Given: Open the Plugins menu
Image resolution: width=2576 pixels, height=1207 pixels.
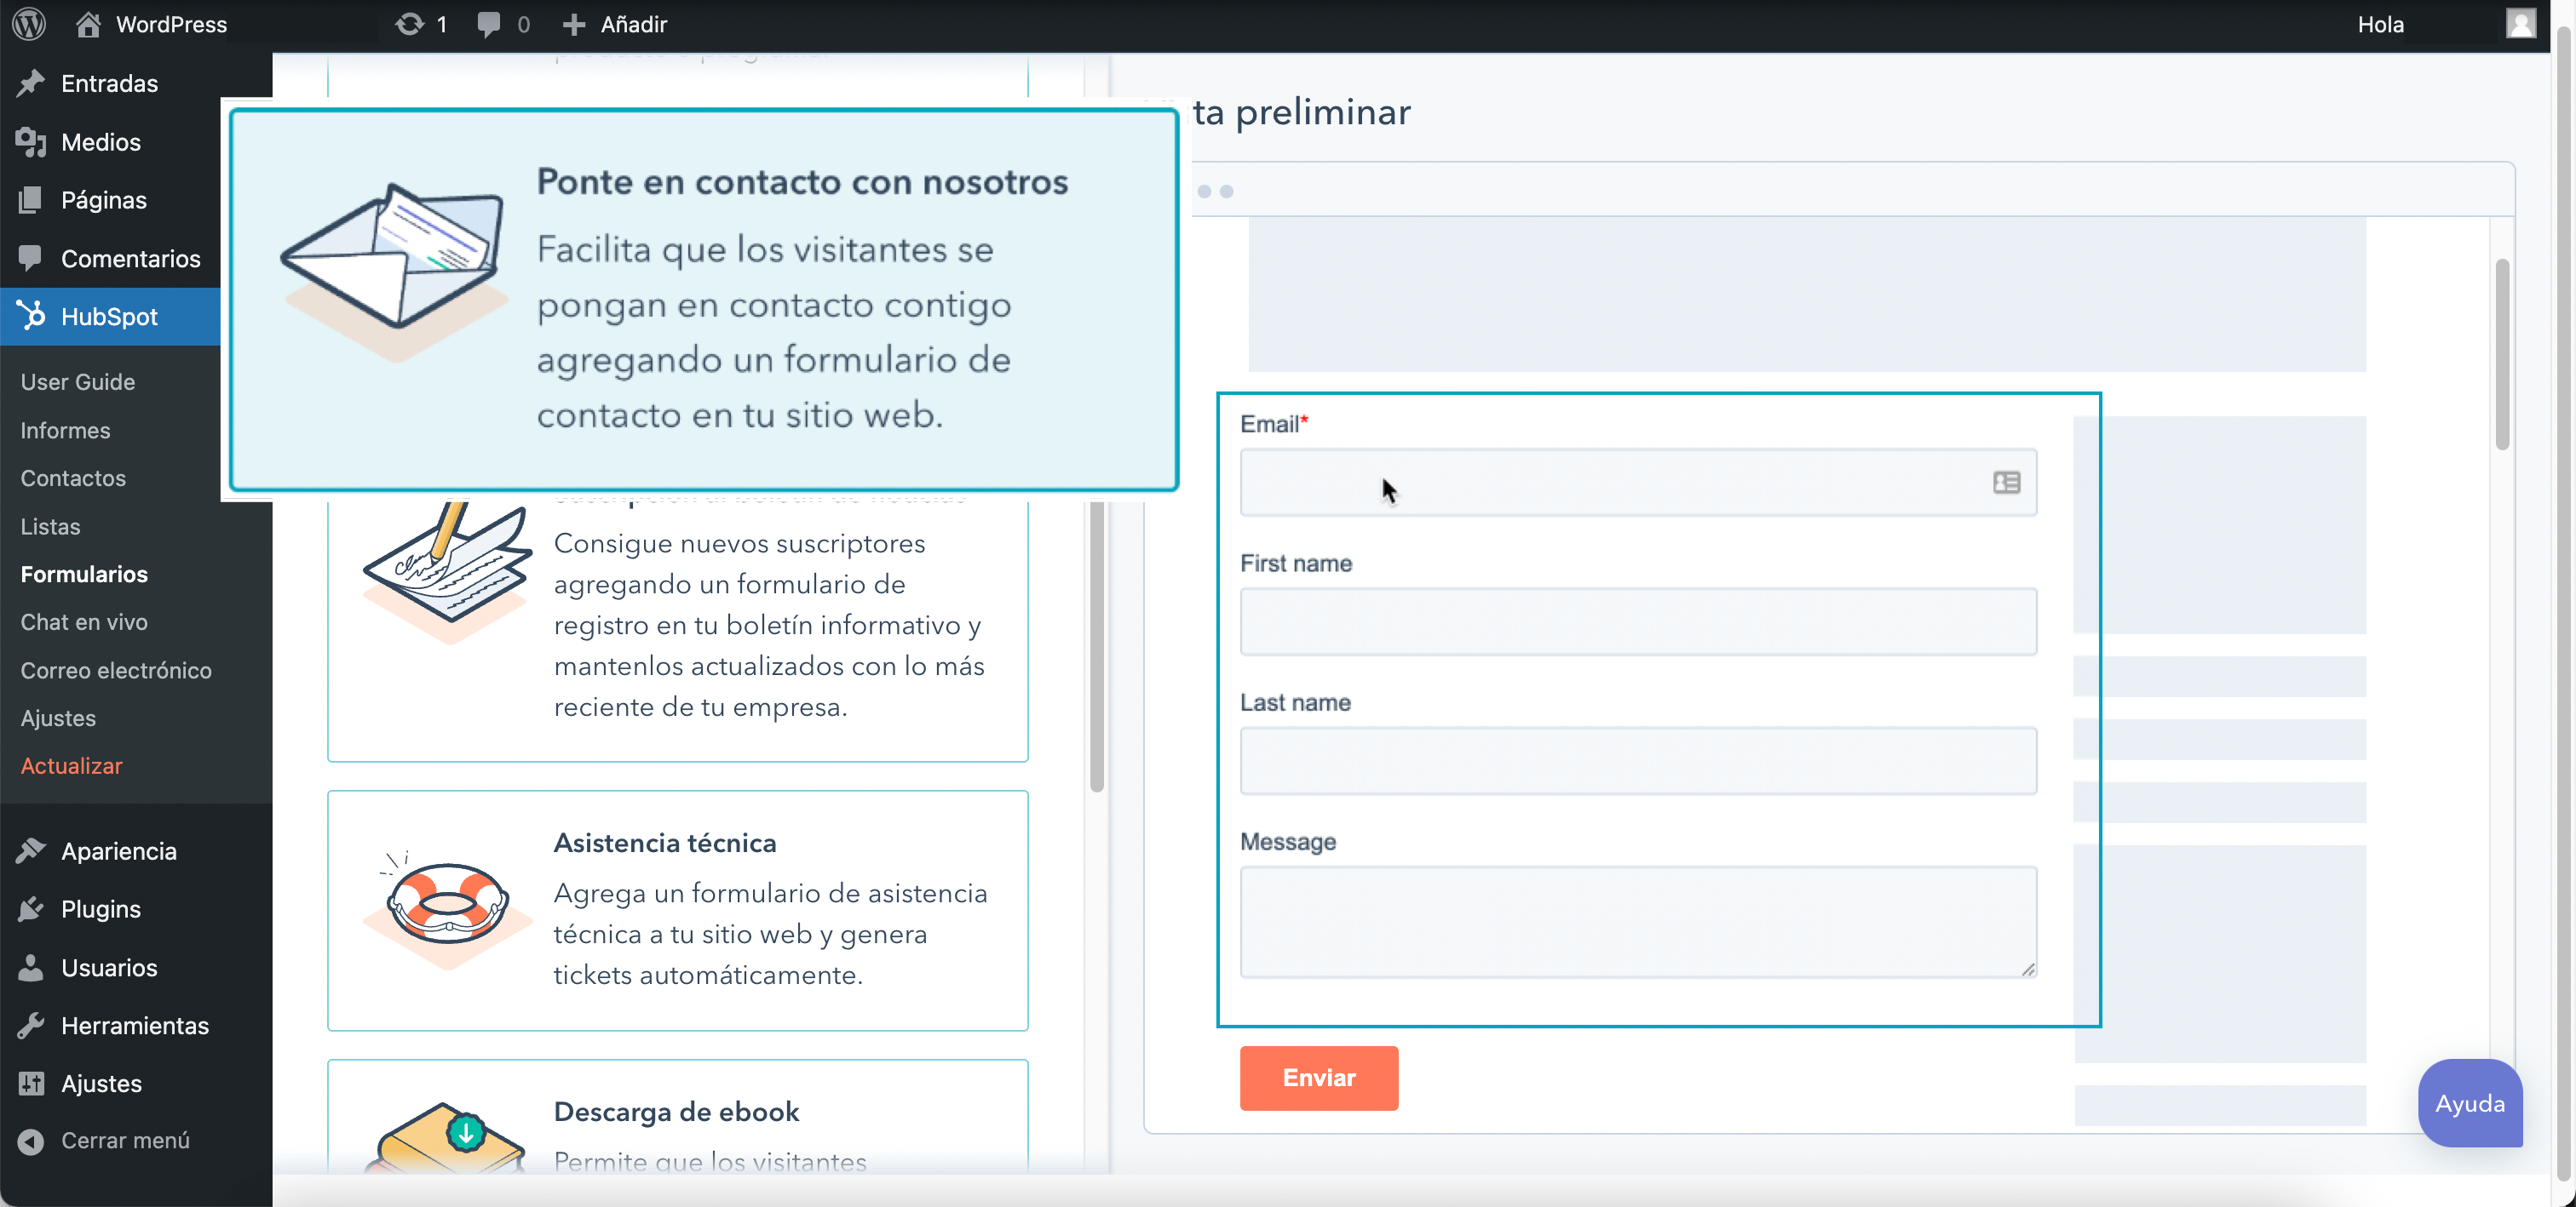Looking at the screenshot, I should (100, 909).
